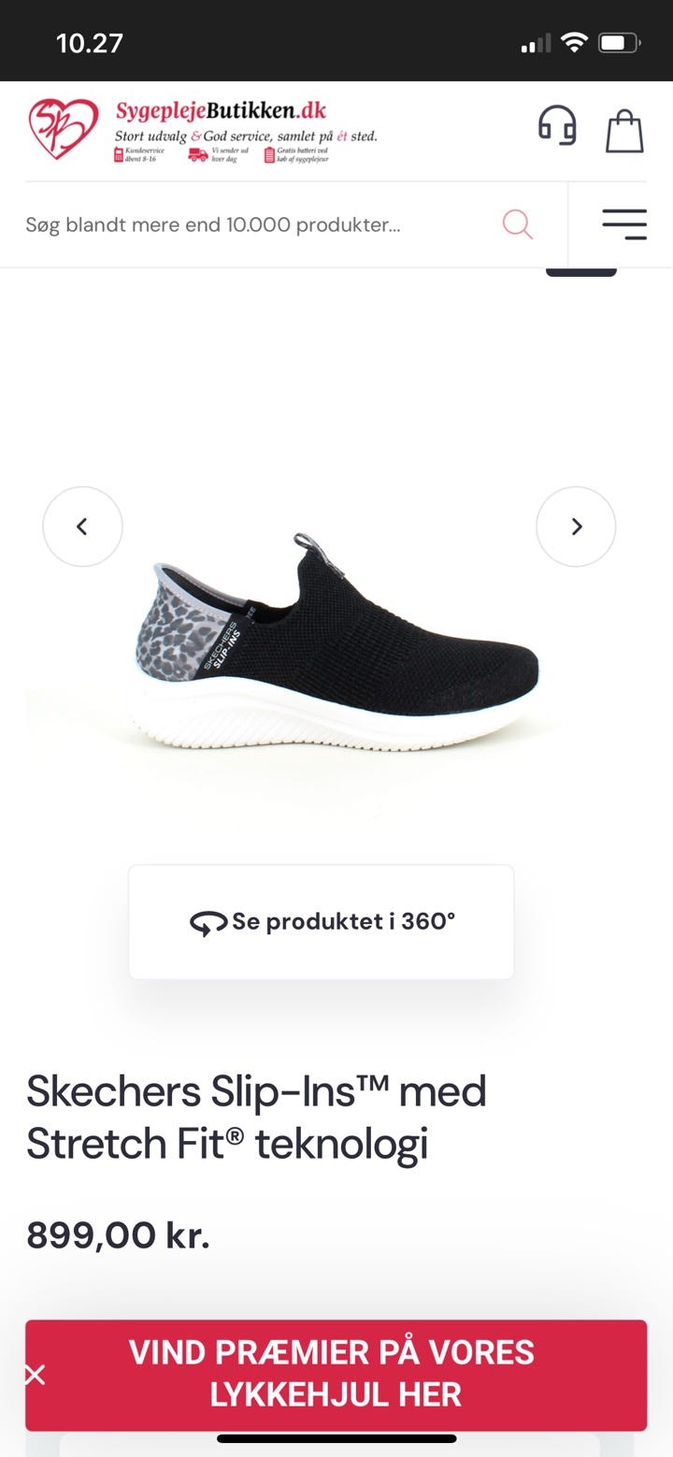Open customer service via headset icon
The image size is (673, 1457).
[557, 126]
